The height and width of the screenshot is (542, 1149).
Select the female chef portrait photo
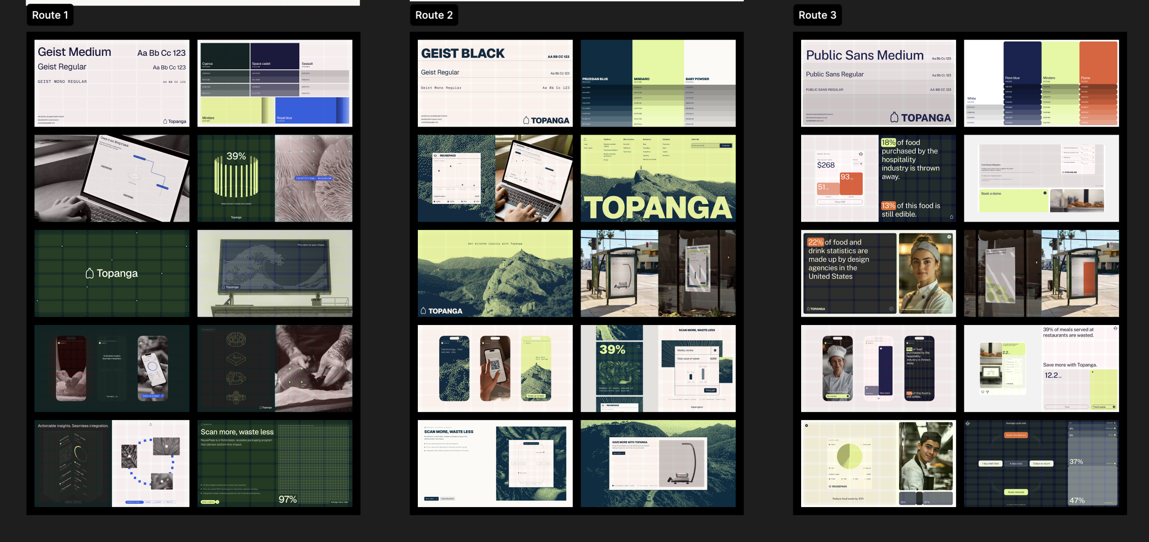[926, 273]
